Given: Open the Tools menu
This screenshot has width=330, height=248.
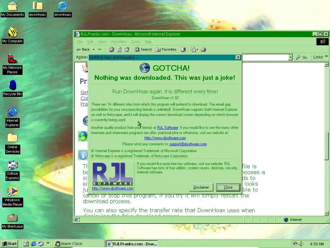Looking at the screenshot, I should pos(135,42).
